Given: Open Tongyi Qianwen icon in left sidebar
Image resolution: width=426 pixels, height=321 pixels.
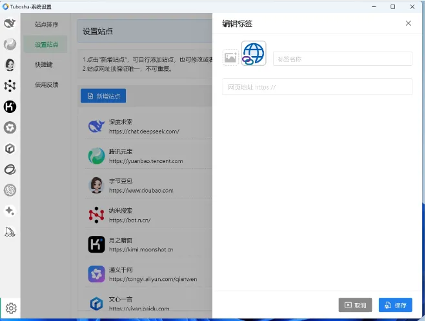Looking at the screenshot, I should point(10,128).
